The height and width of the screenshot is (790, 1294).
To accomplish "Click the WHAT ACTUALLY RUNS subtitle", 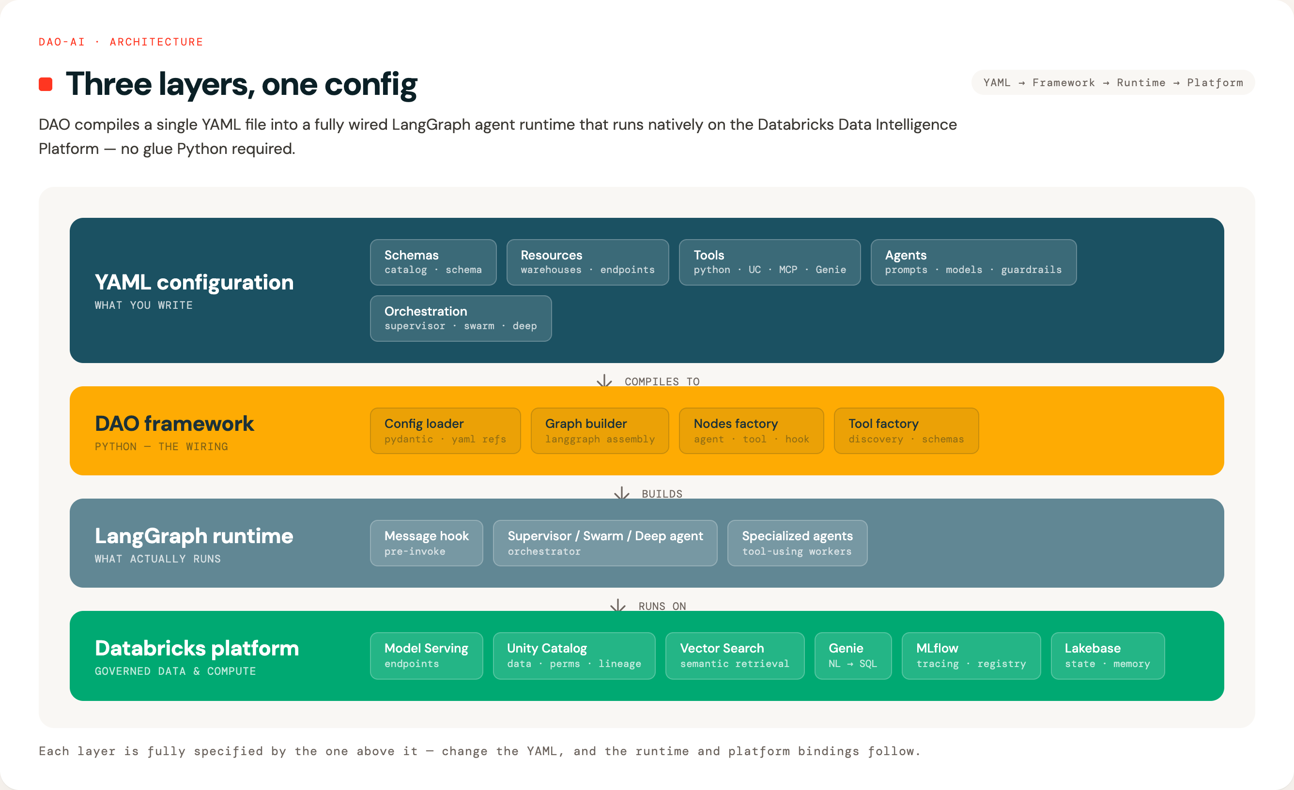I will 157,559.
